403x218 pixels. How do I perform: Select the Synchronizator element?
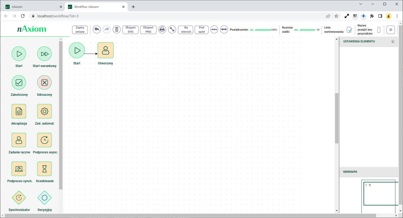(19, 198)
